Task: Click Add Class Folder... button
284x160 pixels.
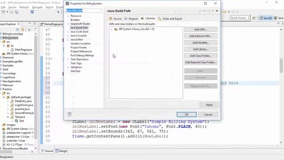Action: pyautogui.click(x=201, y=56)
